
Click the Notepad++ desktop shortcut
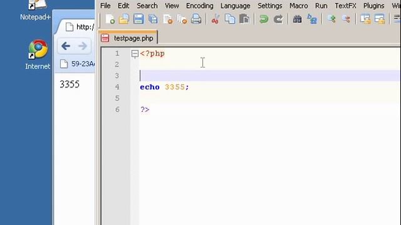pos(35,10)
